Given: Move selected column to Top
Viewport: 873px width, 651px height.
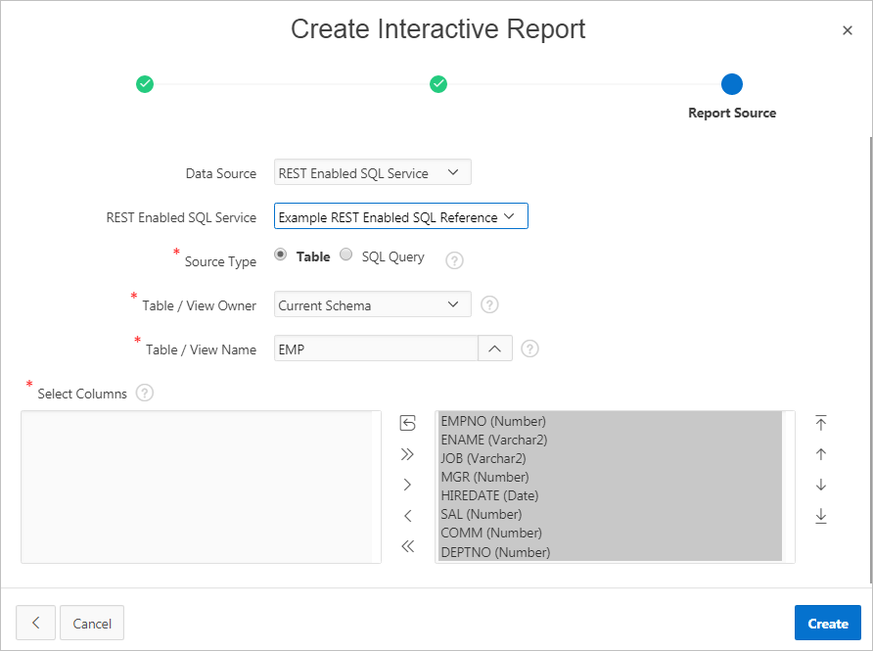Looking at the screenshot, I should tap(821, 423).
